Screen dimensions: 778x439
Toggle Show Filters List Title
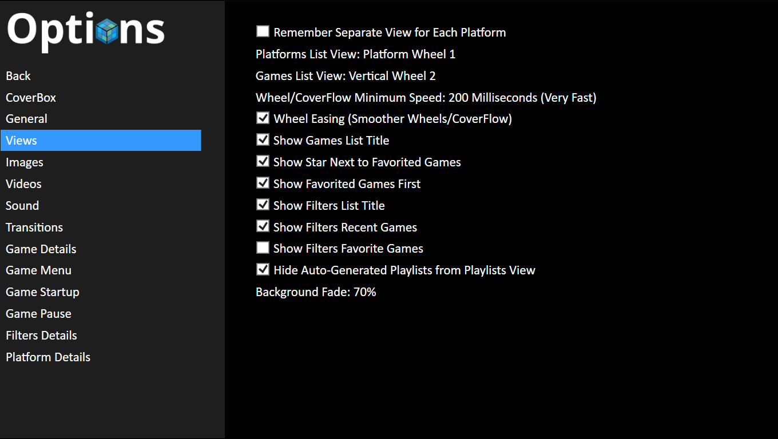pyautogui.click(x=263, y=205)
